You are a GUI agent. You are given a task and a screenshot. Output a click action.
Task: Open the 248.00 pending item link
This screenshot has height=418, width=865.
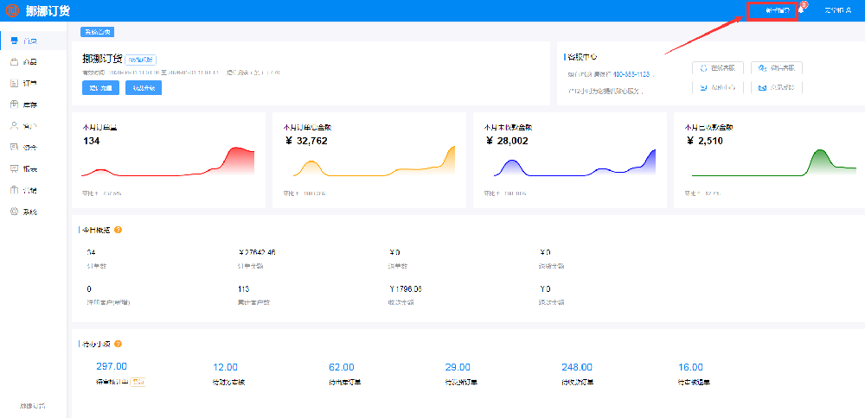pos(576,367)
